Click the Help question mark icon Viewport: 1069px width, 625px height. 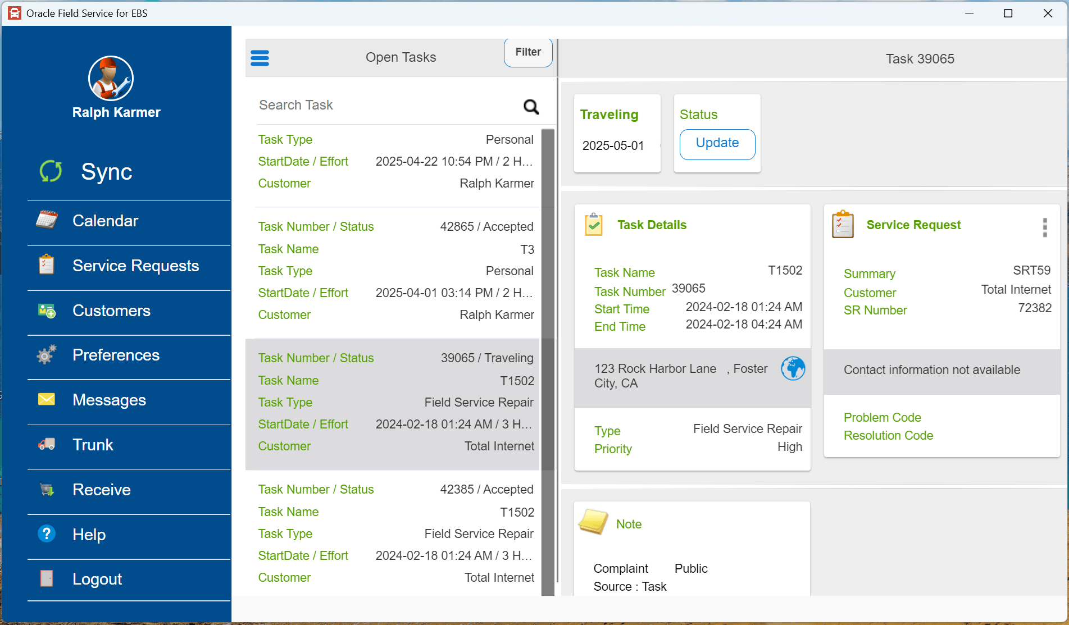pyautogui.click(x=47, y=533)
